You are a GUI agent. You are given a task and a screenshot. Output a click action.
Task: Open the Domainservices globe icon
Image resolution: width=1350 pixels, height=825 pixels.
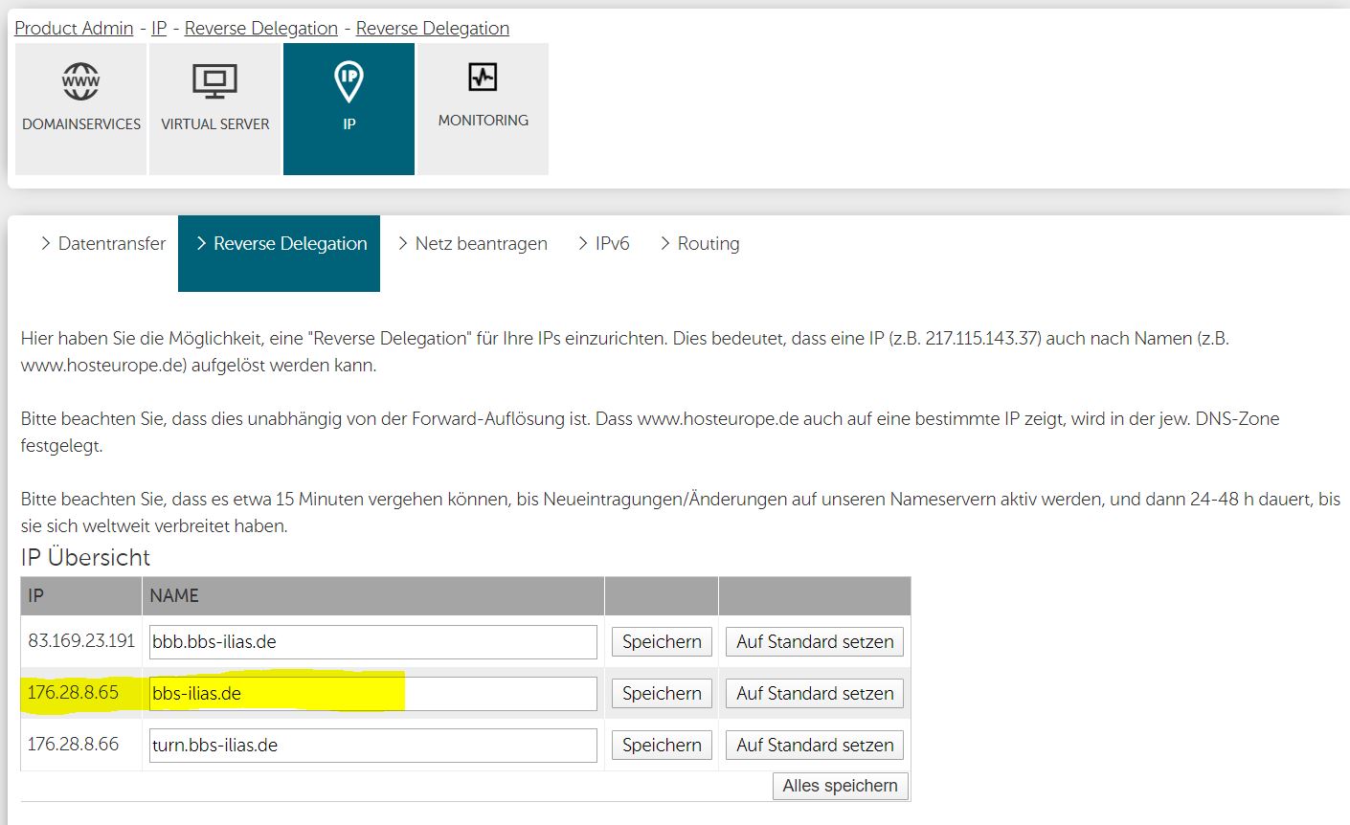pos(80,82)
